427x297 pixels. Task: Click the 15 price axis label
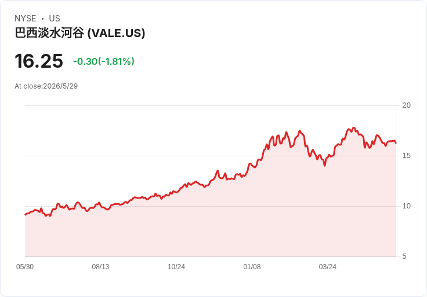(x=406, y=156)
